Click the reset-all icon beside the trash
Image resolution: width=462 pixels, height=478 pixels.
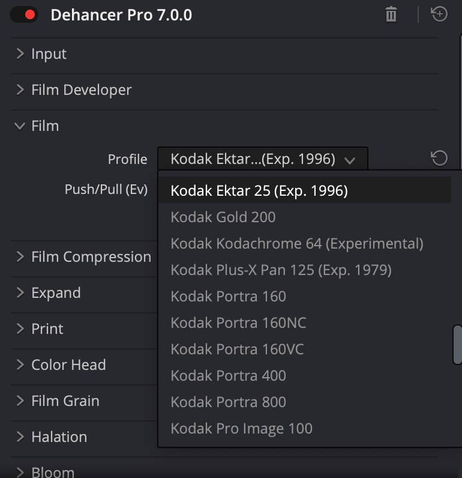(439, 14)
